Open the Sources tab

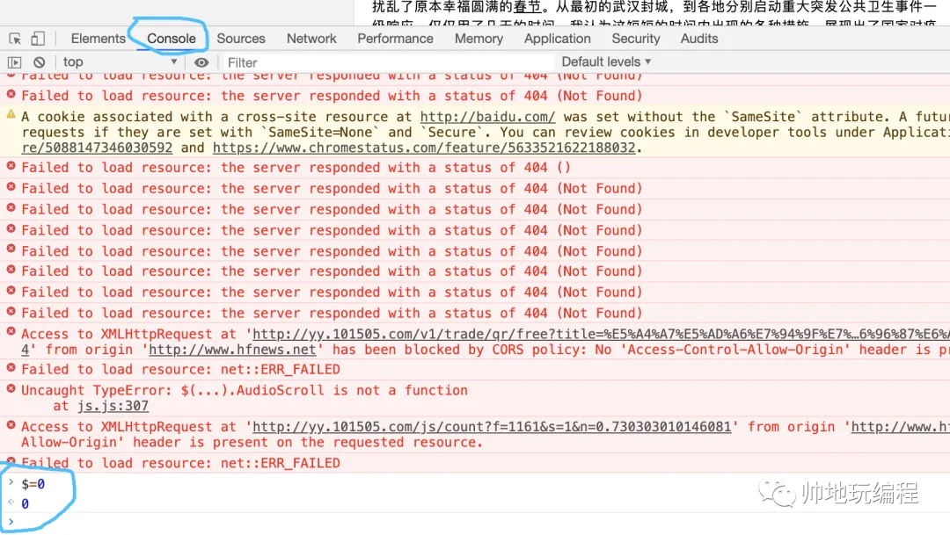click(x=241, y=38)
